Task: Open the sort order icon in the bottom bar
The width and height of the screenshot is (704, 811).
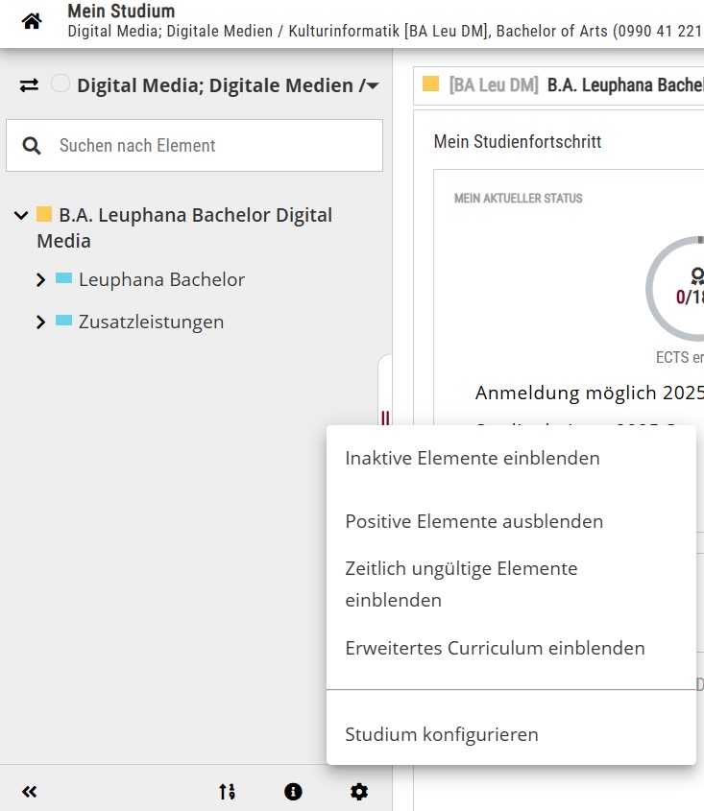Action: [x=227, y=791]
